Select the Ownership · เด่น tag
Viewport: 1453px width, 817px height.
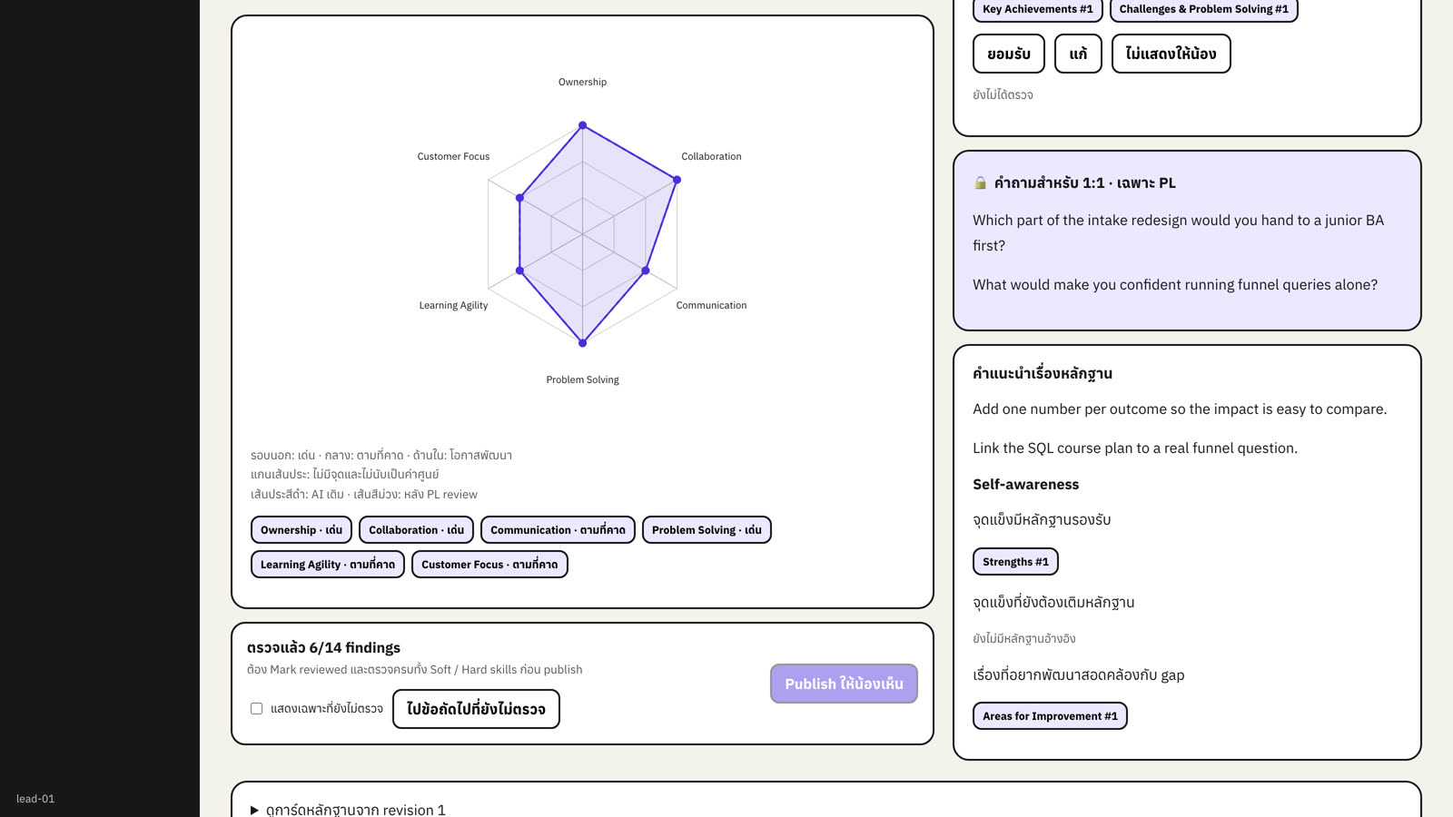tap(301, 530)
